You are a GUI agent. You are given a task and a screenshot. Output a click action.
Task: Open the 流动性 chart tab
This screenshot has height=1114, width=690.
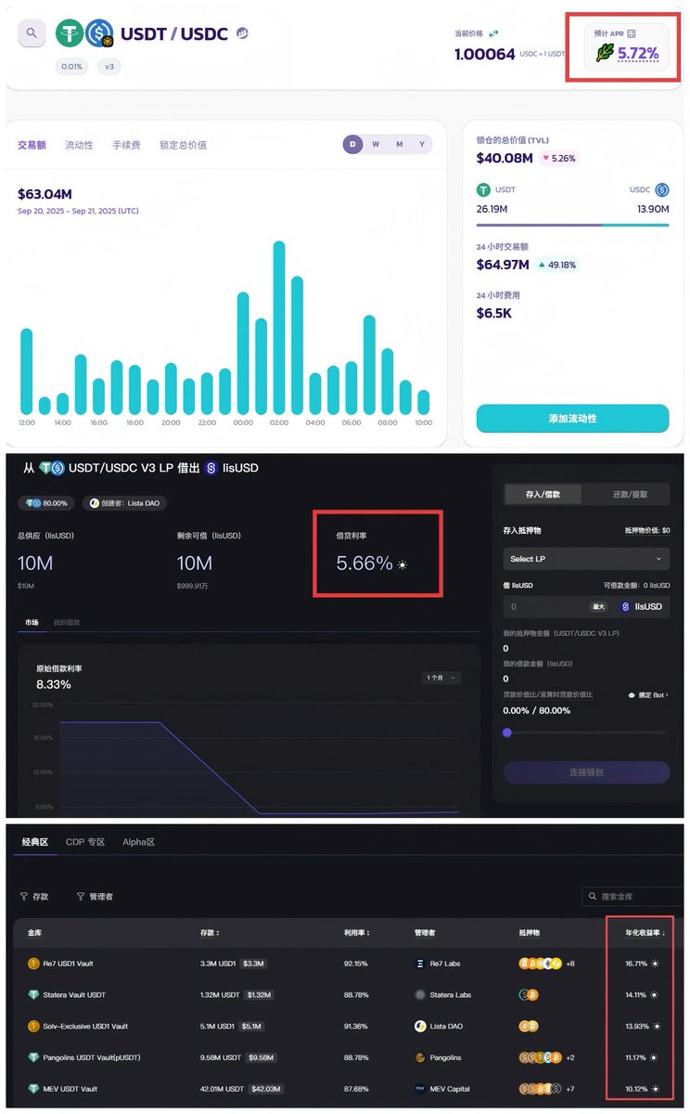pyautogui.click(x=79, y=145)
